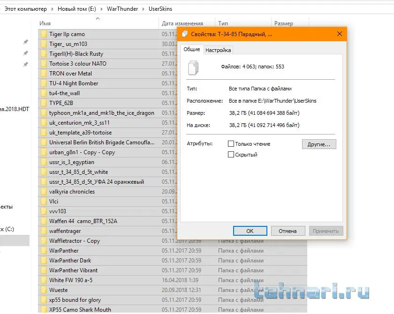Click the date 20.09.2018 12:31

(x=182, y=290)
